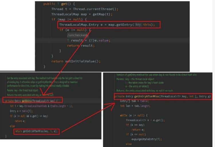Click the 'key:' parameter hint label
The image size is (215, 147).
pos(139,25)
